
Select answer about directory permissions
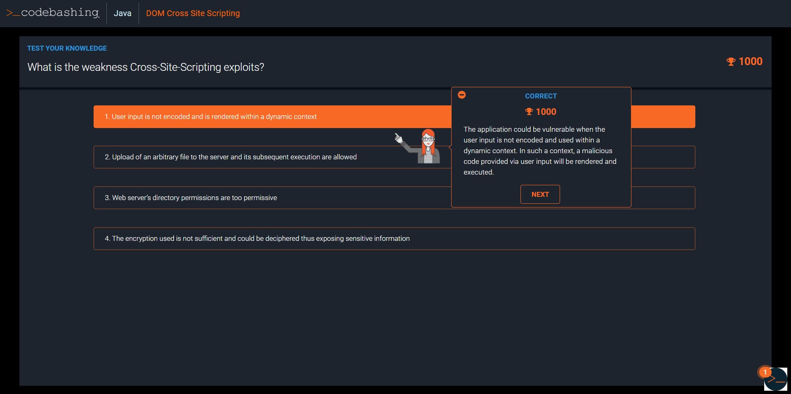191,198
